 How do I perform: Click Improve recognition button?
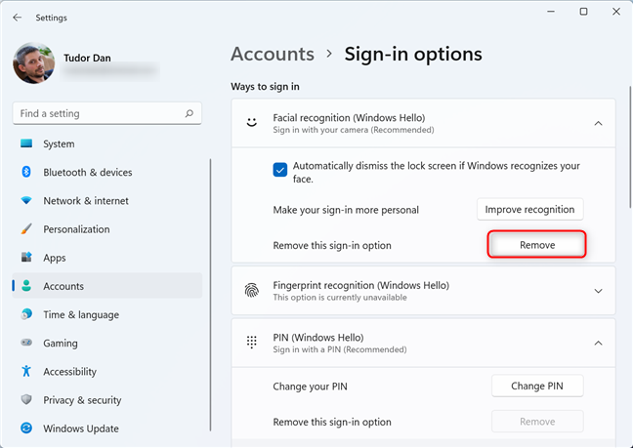pyautogui.click(x=529, y=209)
